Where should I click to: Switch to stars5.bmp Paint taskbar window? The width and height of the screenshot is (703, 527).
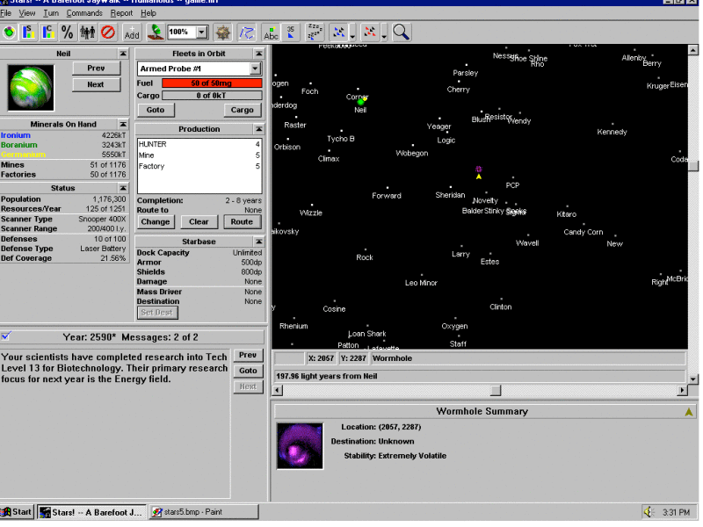(204, 512)
